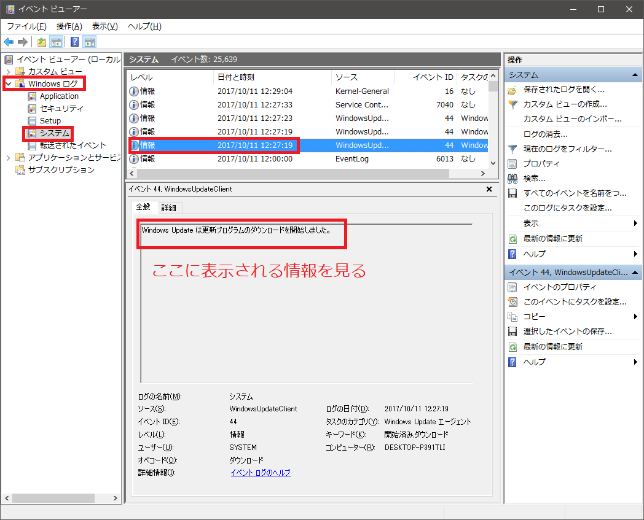The image size is (644, 520).
Task: Click the SYSTEM user value
Action: point(243,448)
